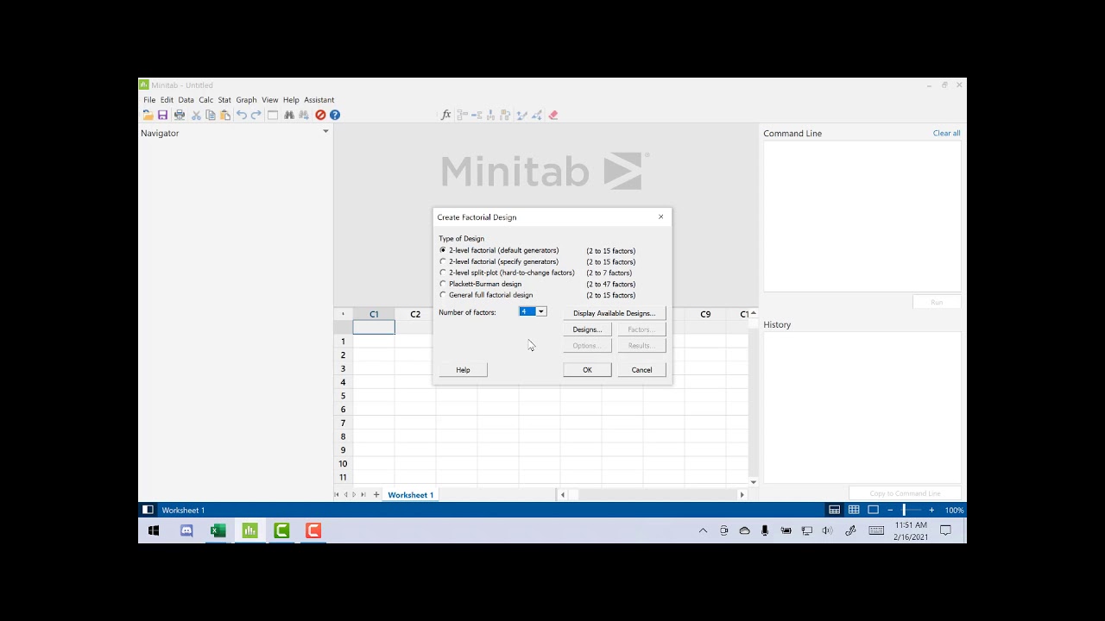The width and height of the screenshot is (1105, 621).
Task: Click the Cut scissors toolbar icon
Action: coord(196,115)
